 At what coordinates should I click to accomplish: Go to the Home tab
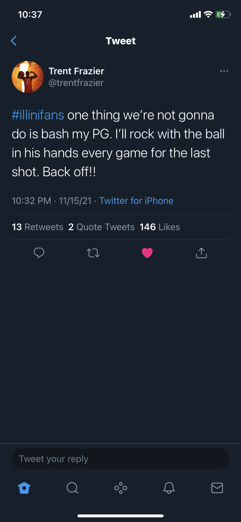click(x=24, y=488)
